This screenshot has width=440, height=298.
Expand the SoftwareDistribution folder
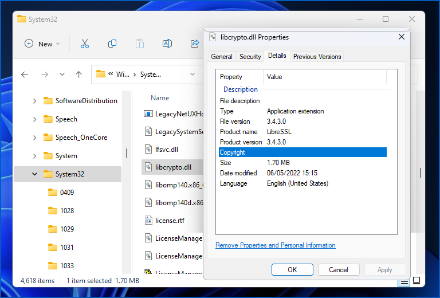tap(35, 101)
